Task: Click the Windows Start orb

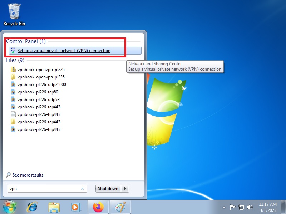Action: coord(10,207)
